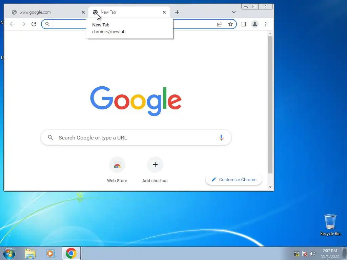Click Customize Chrome button
347x260 pixels.
[x=234, y=179]
